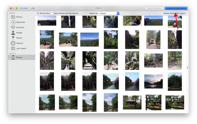Image resolution: width=197 pixels, height=124 pixels.
Task: Click the small thumbnail size icon
Action: (21, 8)
